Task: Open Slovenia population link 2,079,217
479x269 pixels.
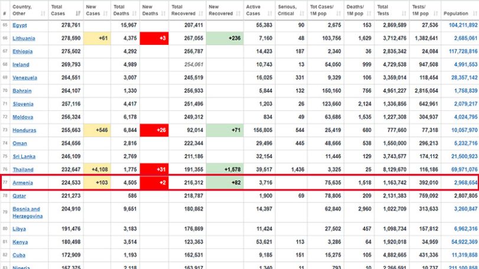Action: coord(465,104)
